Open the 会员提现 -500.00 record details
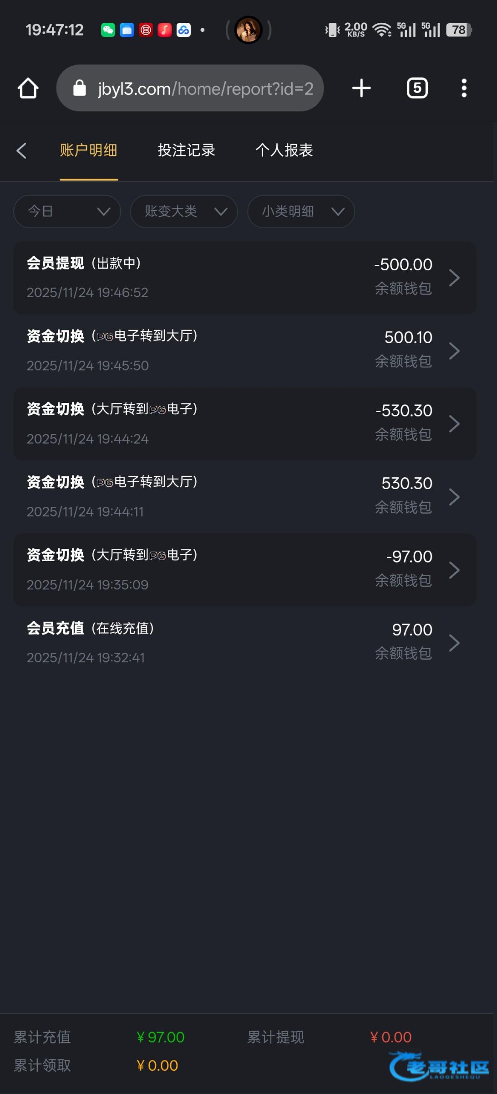 (245, 278)
